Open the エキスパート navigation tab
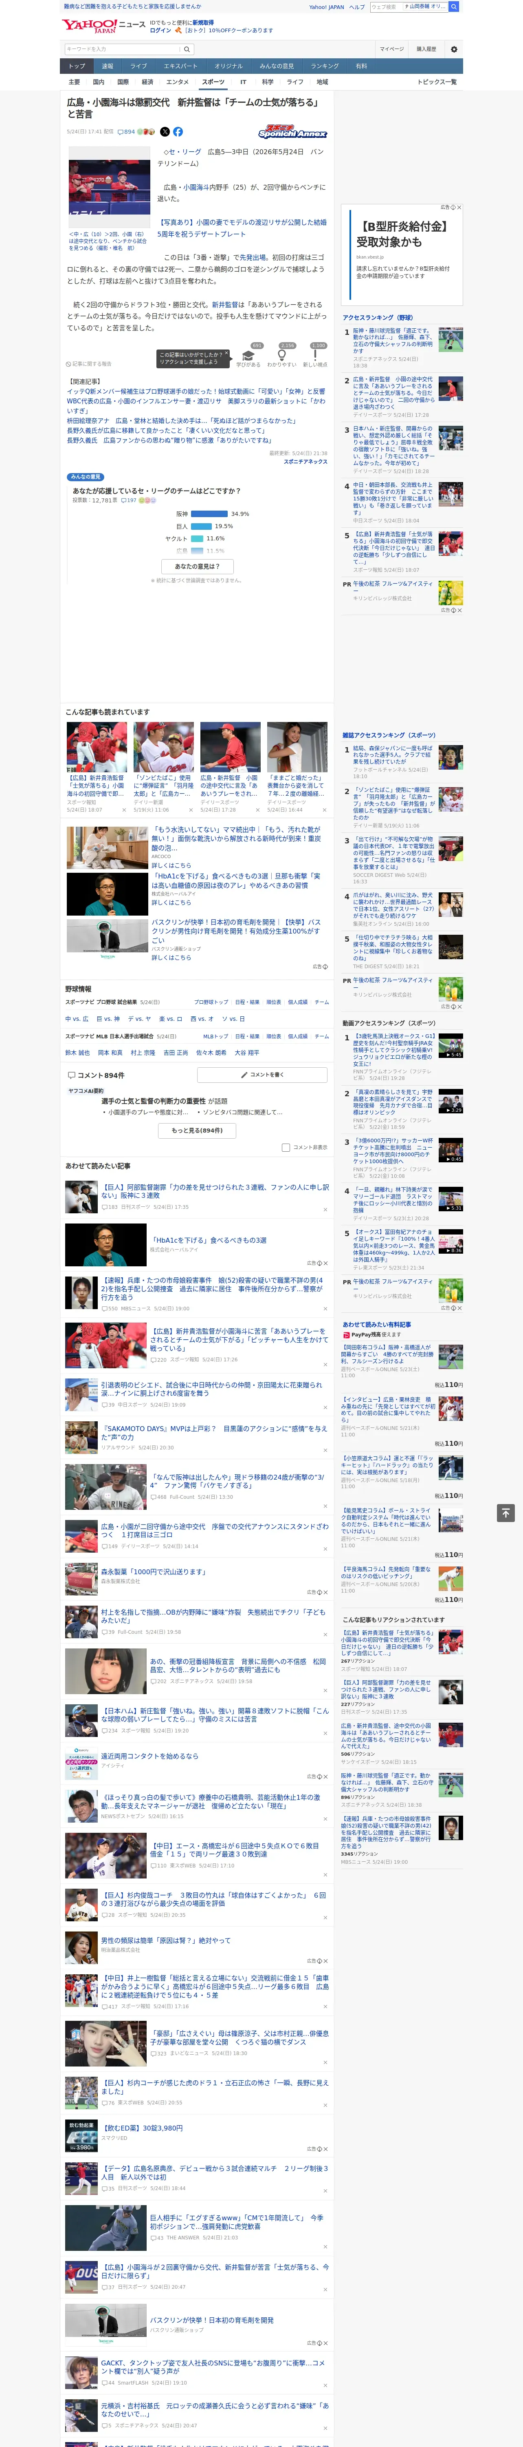Image resolution: width=523 pixels, height=2447 pixels. click(180, 66)
